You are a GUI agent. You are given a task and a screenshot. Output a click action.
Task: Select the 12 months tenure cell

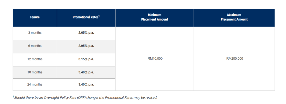(x=35, y=59)
